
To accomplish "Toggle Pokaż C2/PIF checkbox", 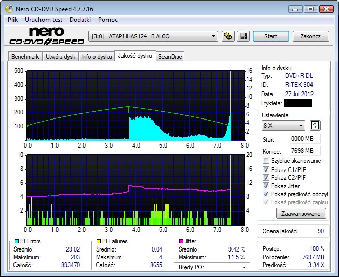I will [266, 178].
